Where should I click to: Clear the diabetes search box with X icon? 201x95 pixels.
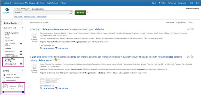click(71, 13)
